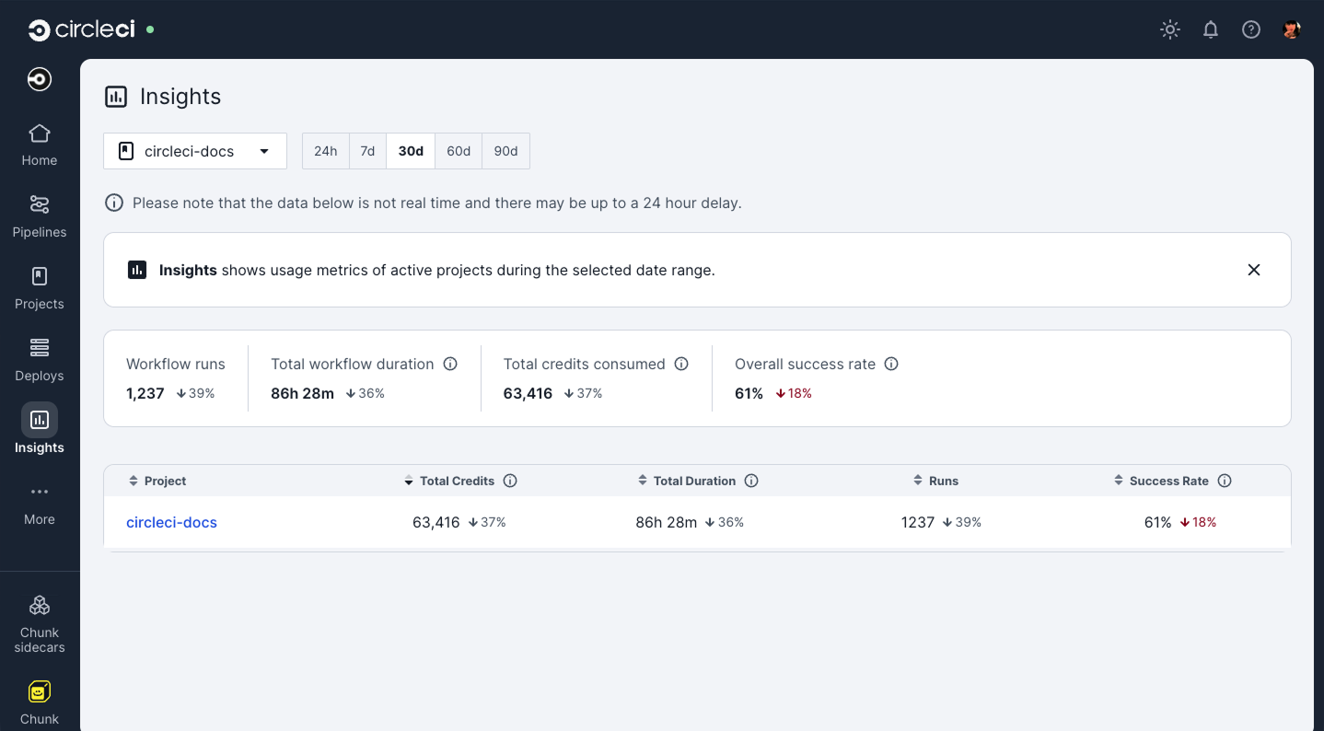The width and height of the screenshot is (1324, 731).
Task: Open Chunk in sidebar
Action: (x=40, y=703)
